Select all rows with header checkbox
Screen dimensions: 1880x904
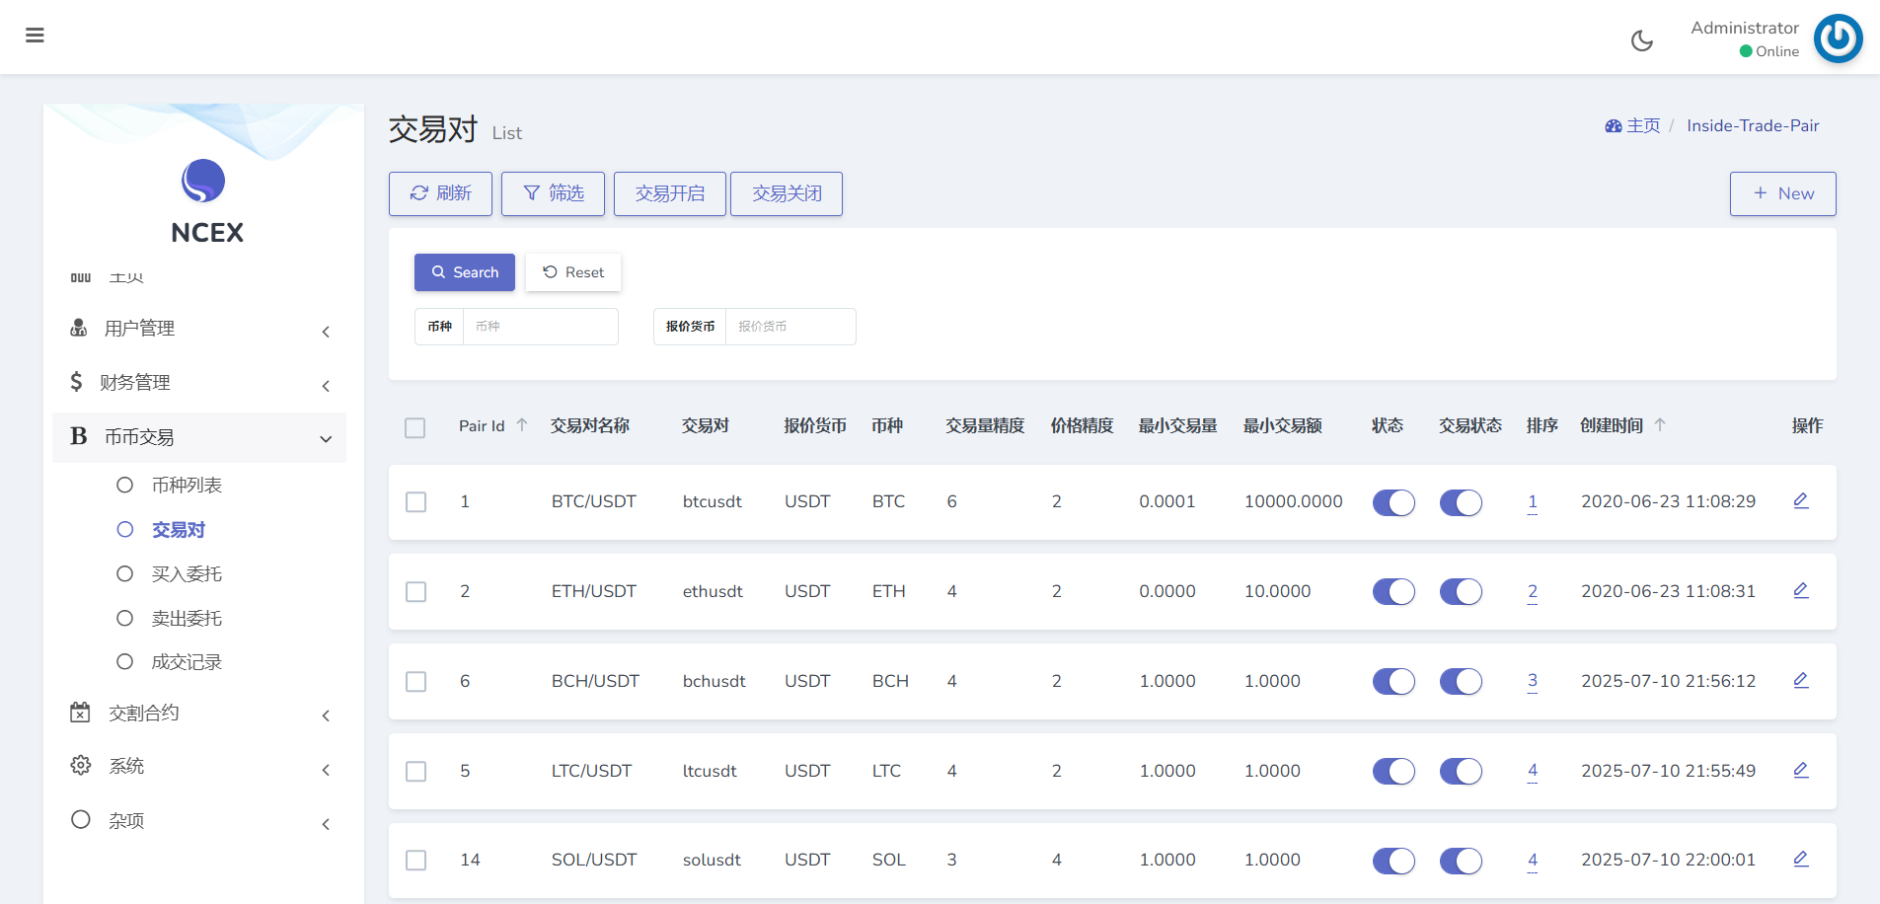pyautogui.click(x=415, y=427)
